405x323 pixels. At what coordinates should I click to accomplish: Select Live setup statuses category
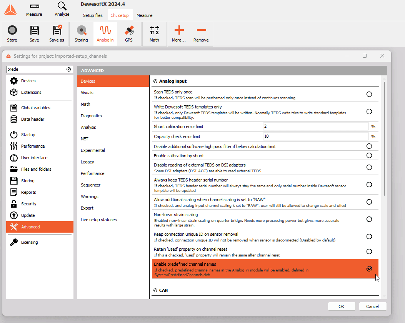113,220
